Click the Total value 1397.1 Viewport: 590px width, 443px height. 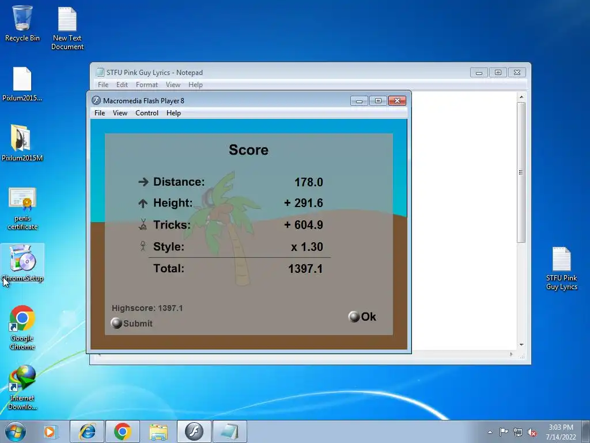[x=305, y=269]
